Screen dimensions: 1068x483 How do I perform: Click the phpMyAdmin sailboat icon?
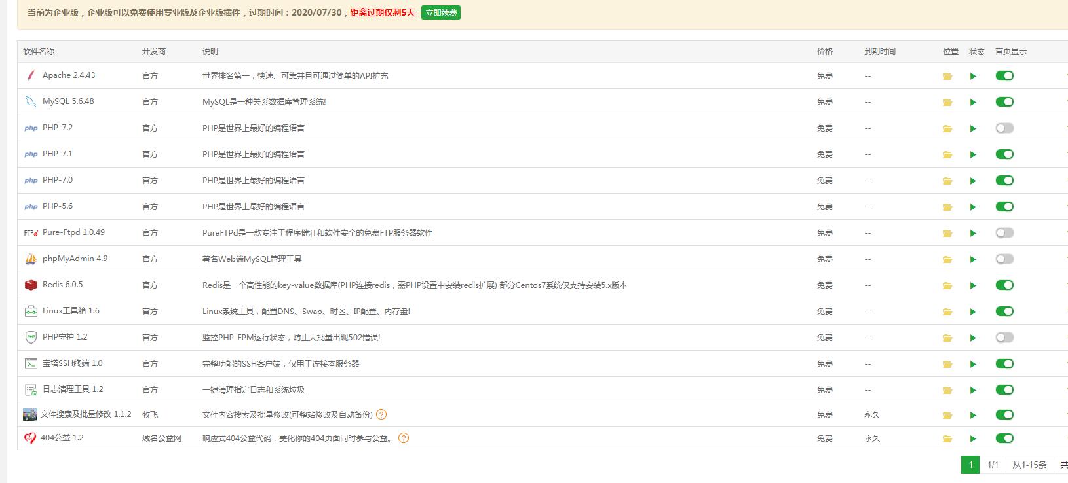point(31,259)
